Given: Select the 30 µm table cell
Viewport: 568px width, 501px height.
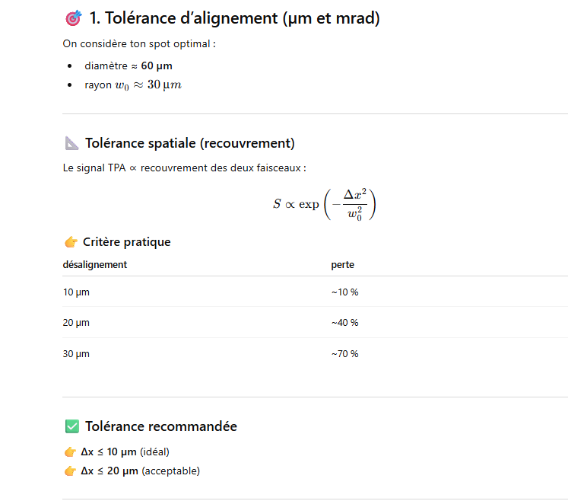Looking at the screenshot, I should point(76,354).
